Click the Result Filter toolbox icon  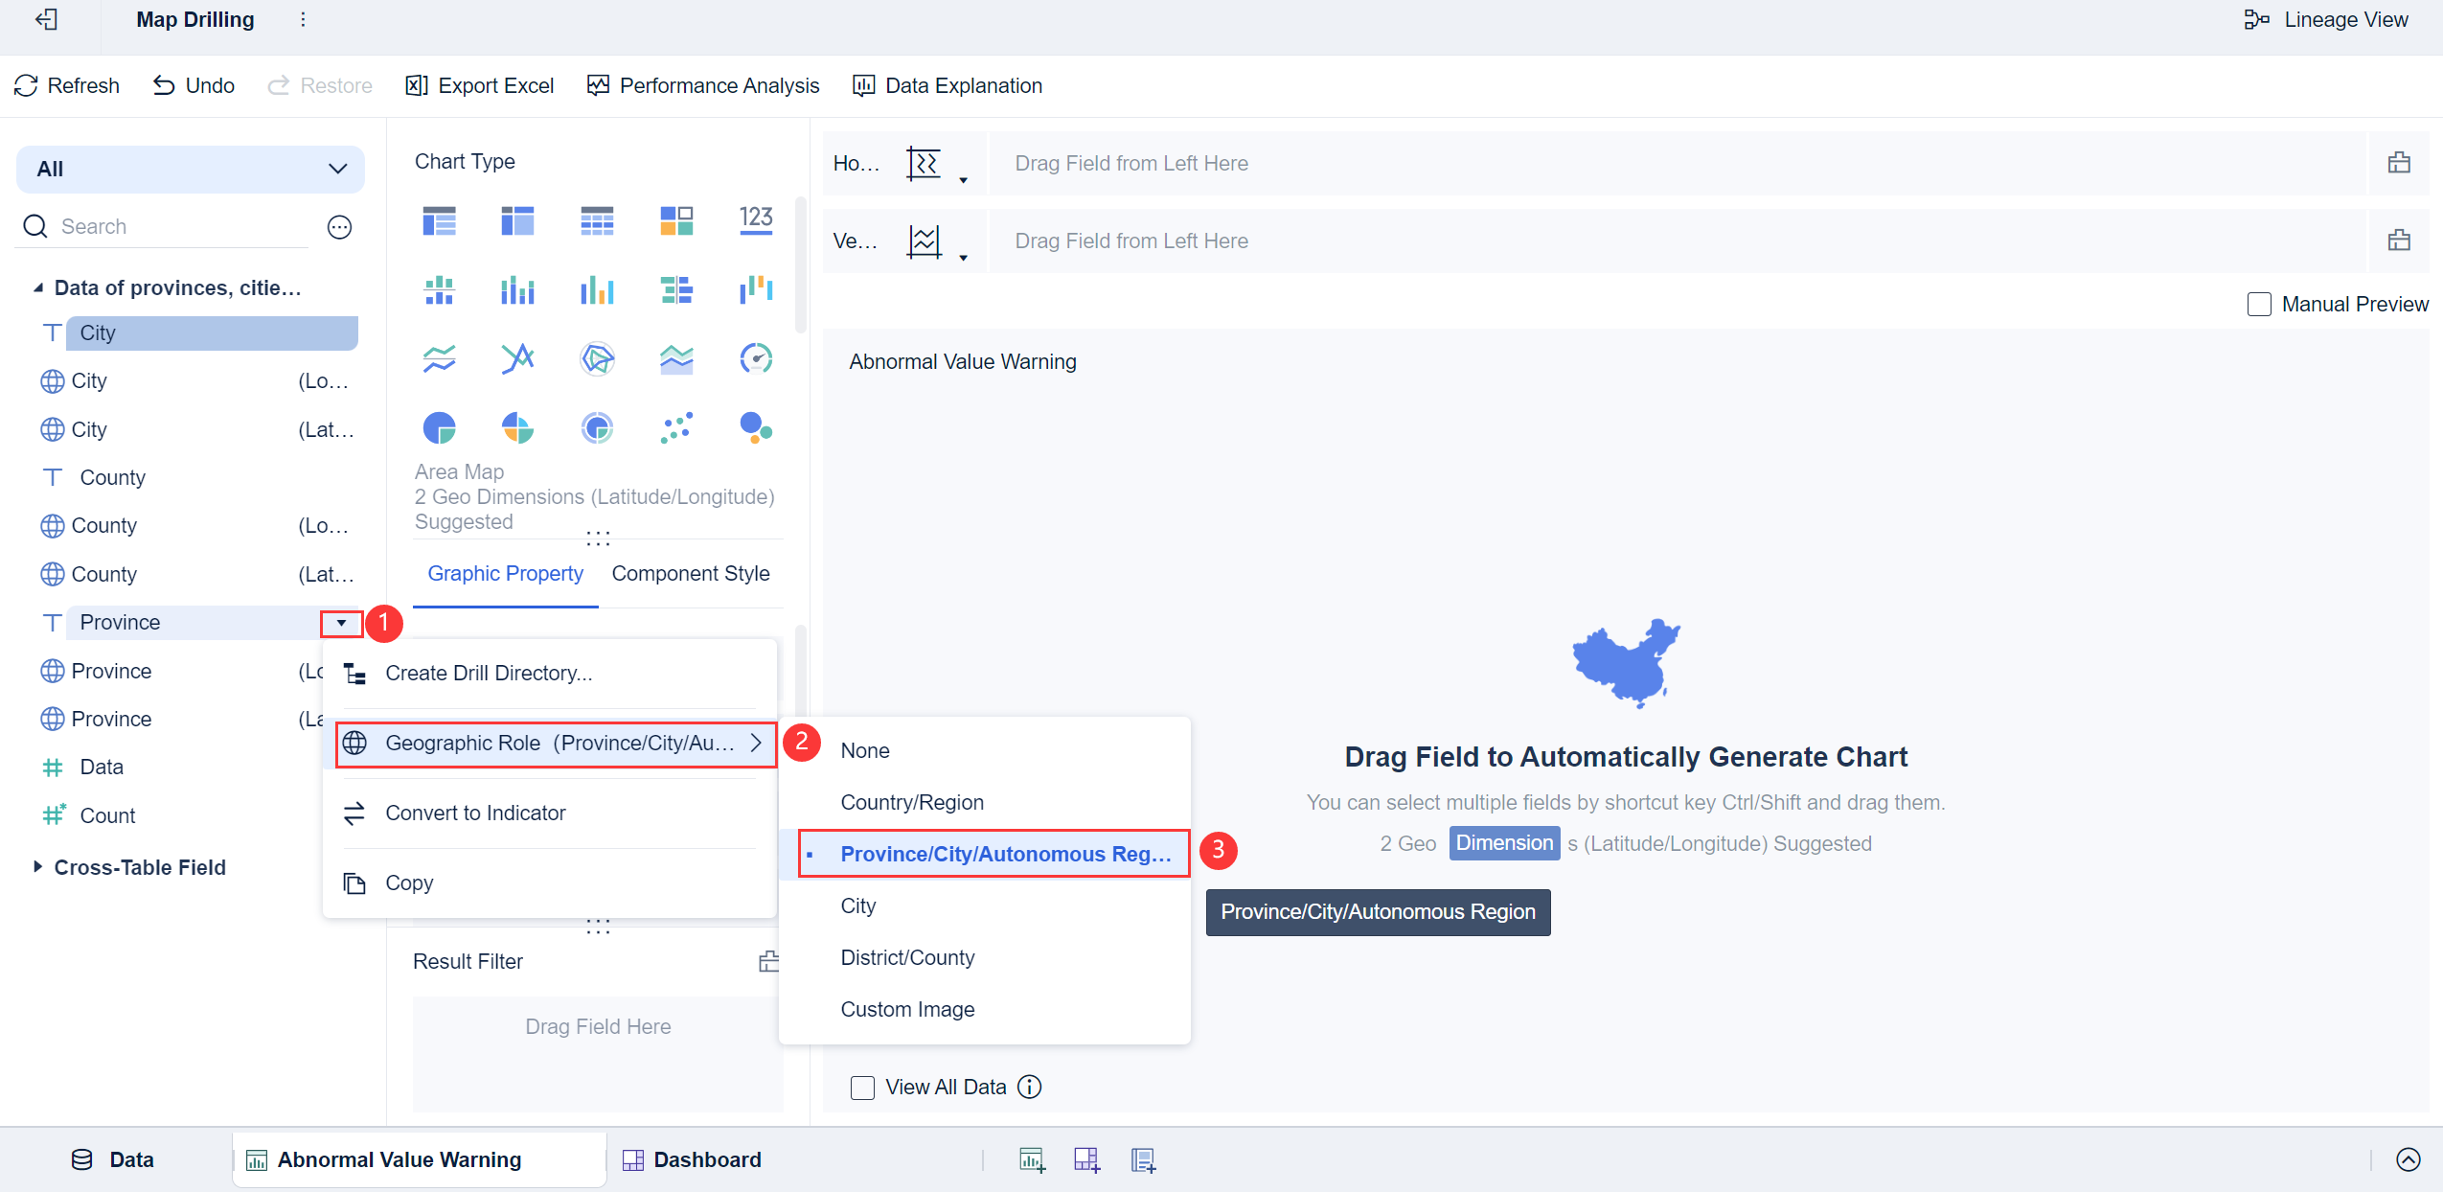pos(768,961)
